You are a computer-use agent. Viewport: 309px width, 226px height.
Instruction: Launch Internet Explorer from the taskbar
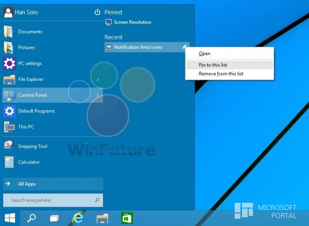(78, 218)
